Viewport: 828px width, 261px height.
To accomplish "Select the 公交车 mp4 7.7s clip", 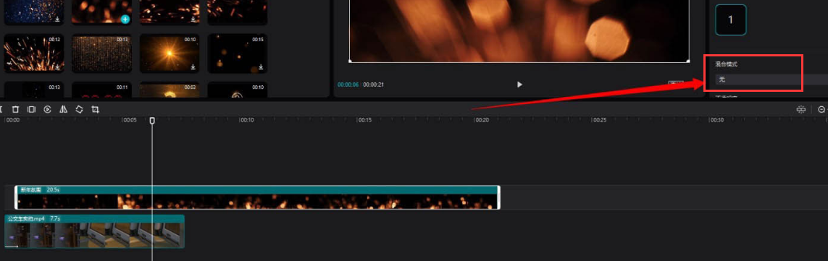I will pos(94,231).
